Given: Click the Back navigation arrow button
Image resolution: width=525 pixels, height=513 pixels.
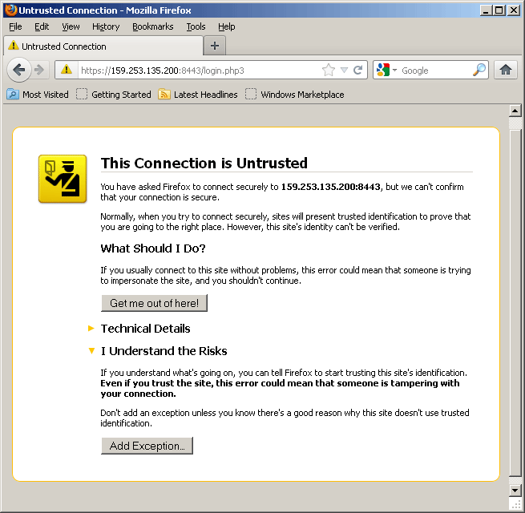Looking at the screenshot, I should click(x=19, y=70).
